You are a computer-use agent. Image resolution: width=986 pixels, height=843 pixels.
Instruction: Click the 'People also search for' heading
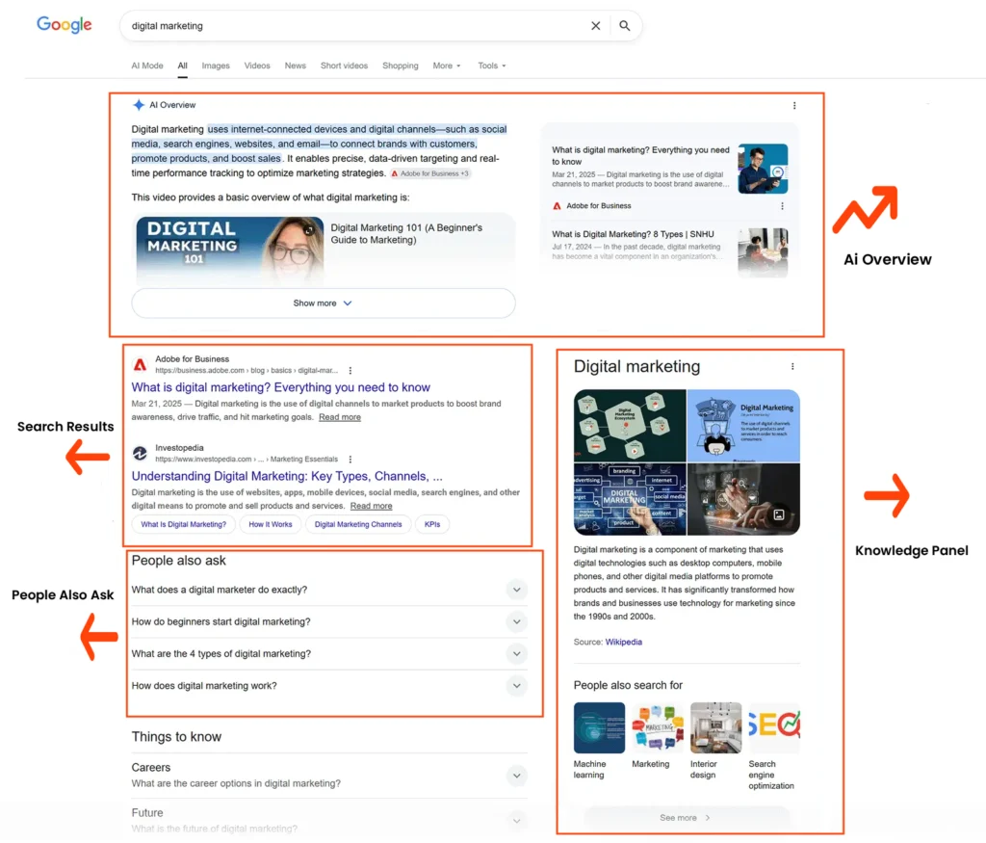pos(628,686)
